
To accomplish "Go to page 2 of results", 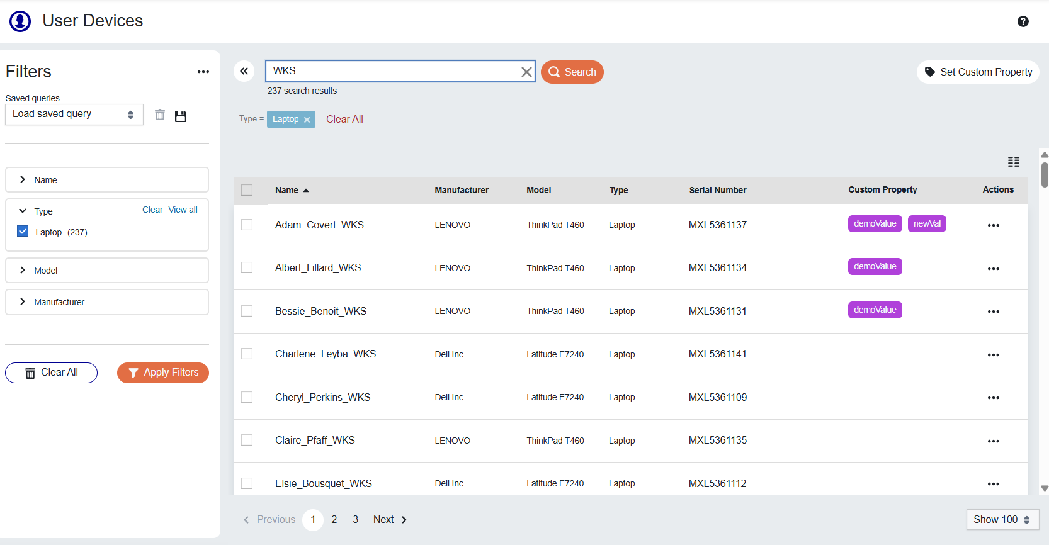I will [x=334, y=519].
